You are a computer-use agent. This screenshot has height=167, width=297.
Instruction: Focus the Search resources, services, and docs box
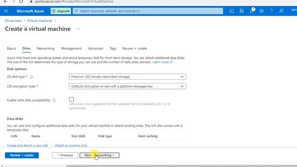point(148,11)
